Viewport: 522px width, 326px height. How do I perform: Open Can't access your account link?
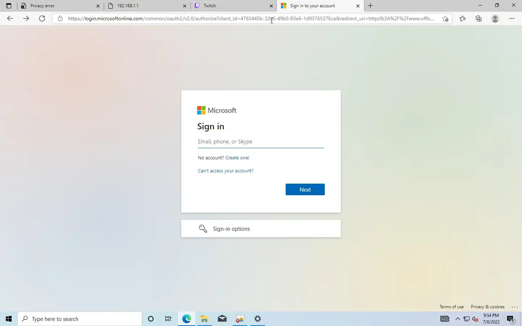coord(226,171)
